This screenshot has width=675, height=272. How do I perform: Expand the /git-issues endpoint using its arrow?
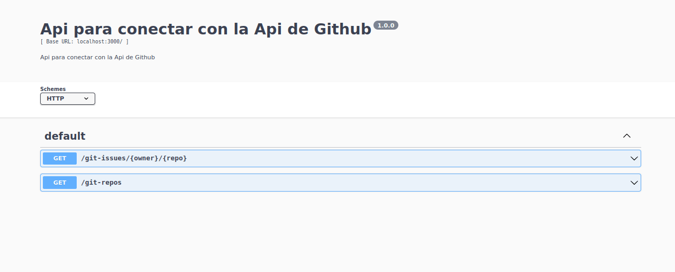click(634, 158)
